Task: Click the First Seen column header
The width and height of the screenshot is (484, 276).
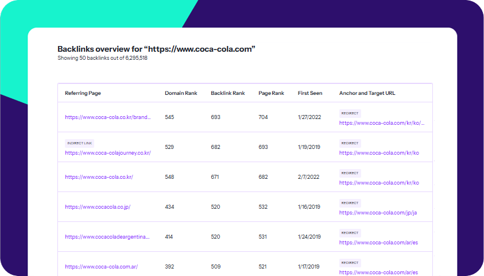Action: (x=310, y=93)
